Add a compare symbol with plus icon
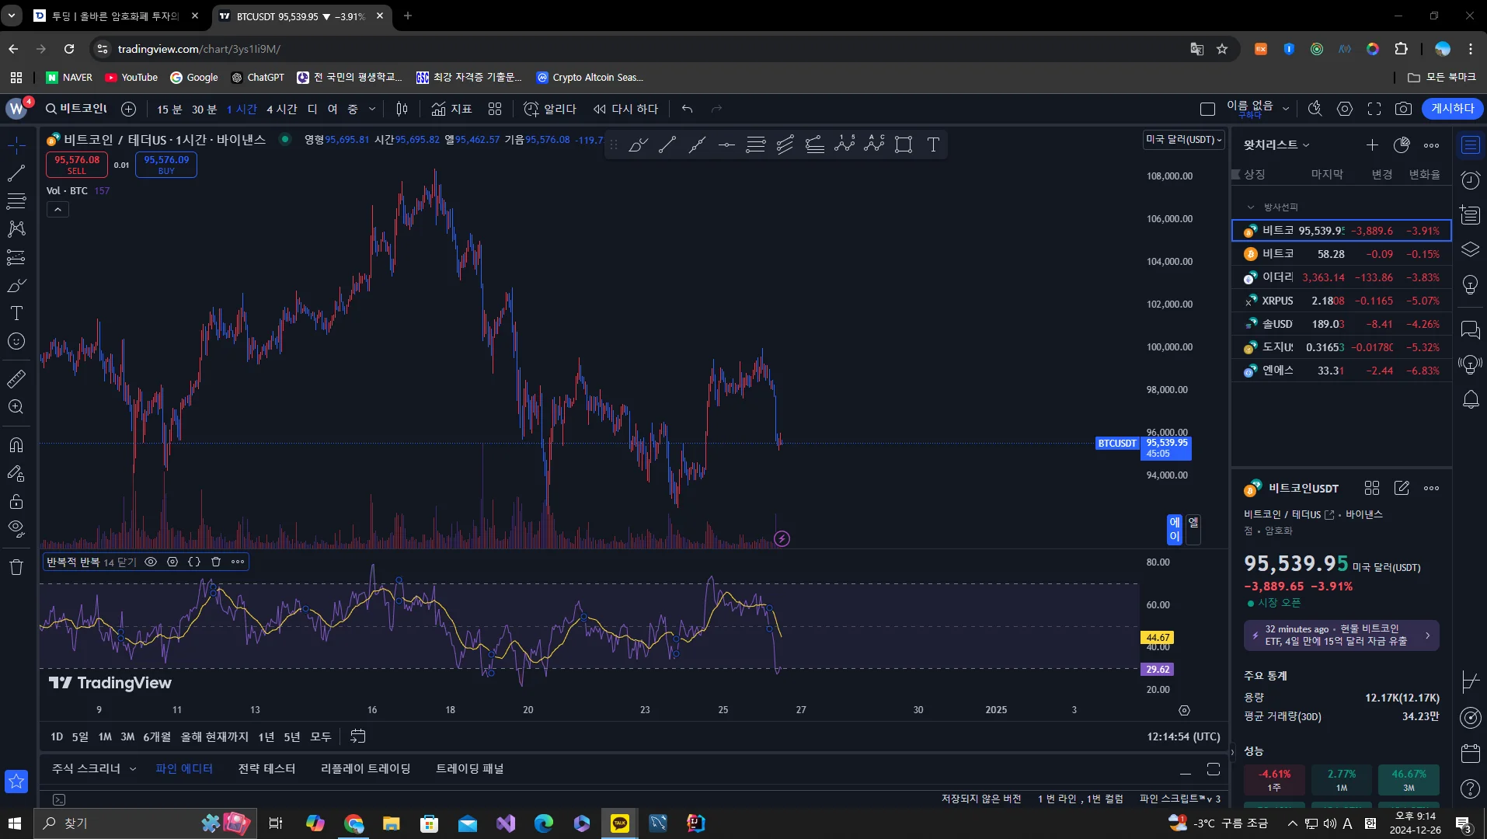 [x=129, y=109]
